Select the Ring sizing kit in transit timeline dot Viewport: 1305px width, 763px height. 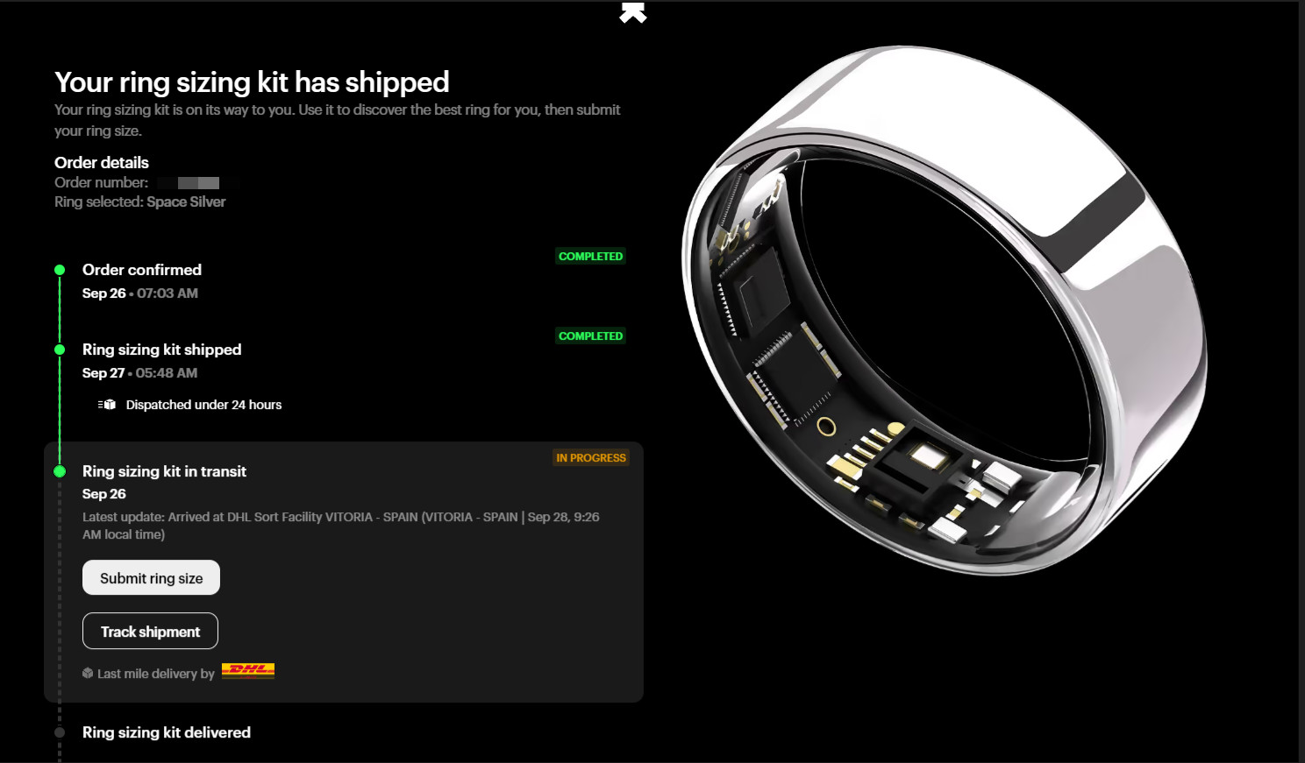60,471
